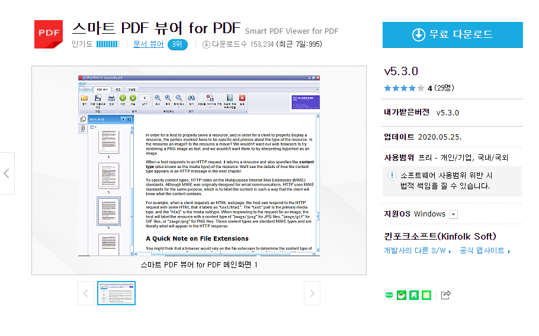Click the preview document vertical scrollbar

pos(317,183)
